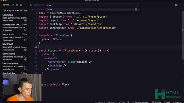Change Tab Size: 2 in status bar
This screenshot has height=103, width=184.
[112, 102]
